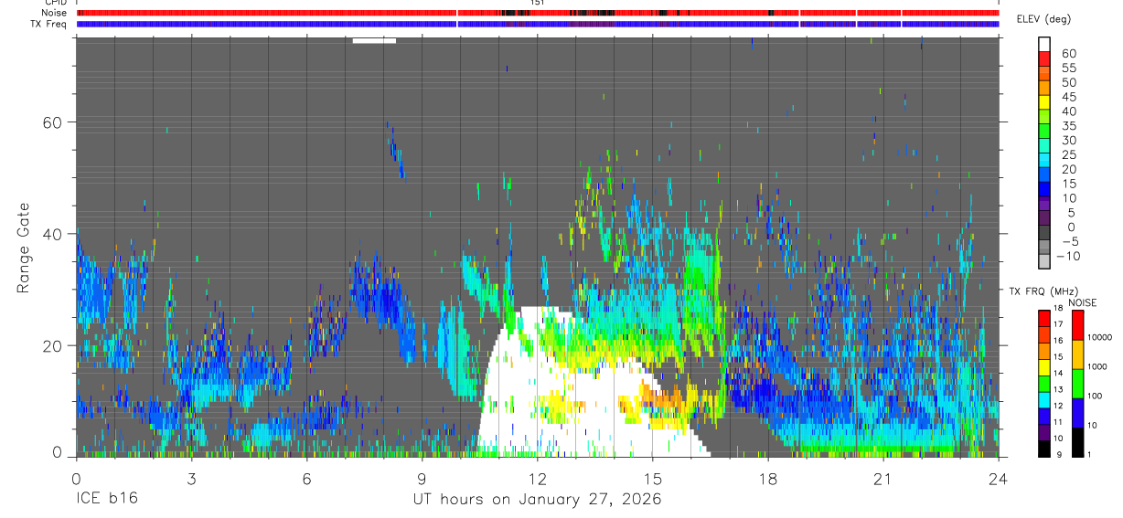Click yellow TX FRQ swatch between 15 and 14
This screenshot has width=1123, height=518.
pyautogui.click(x=1044, y=365)
